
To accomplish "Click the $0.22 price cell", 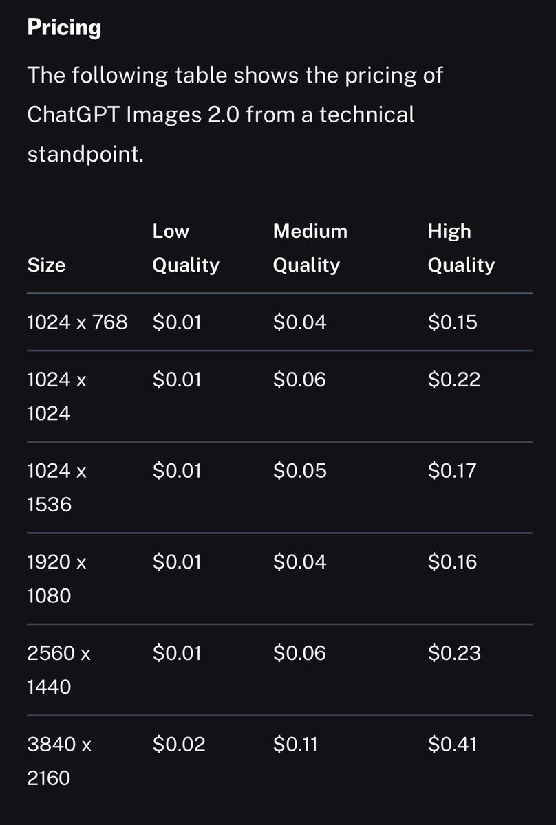I will coord(454,379).
